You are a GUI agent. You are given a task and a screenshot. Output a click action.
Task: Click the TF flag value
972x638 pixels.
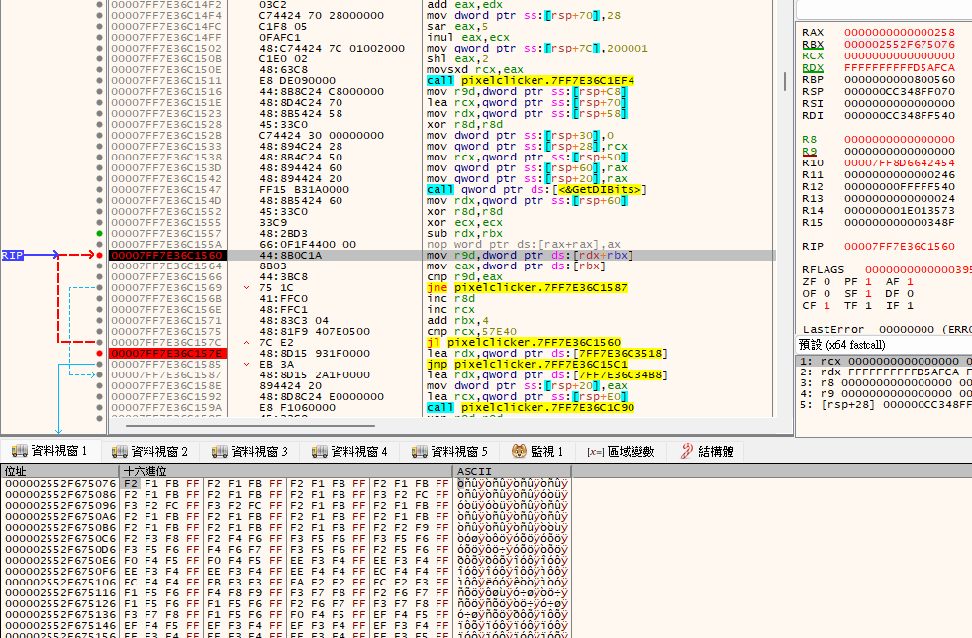[868, 306]
